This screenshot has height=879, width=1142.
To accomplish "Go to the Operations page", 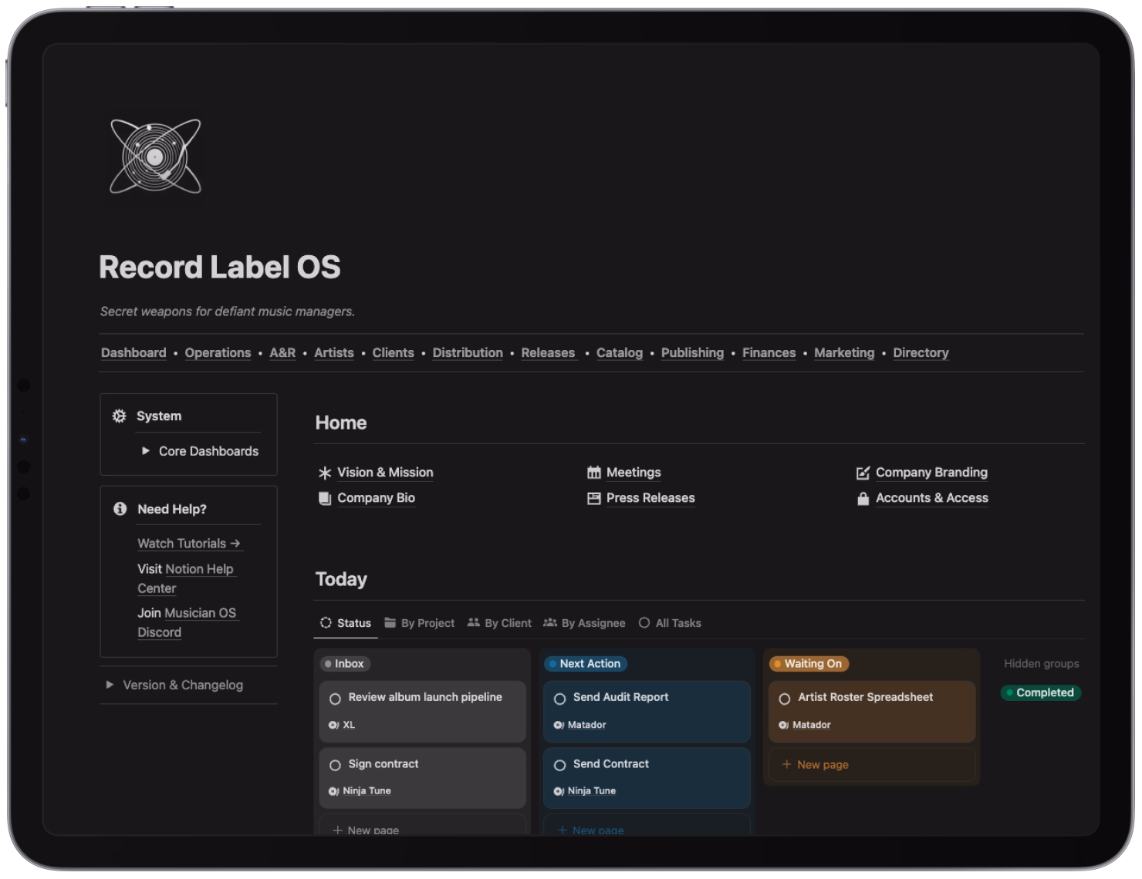I will pos(218,352).
